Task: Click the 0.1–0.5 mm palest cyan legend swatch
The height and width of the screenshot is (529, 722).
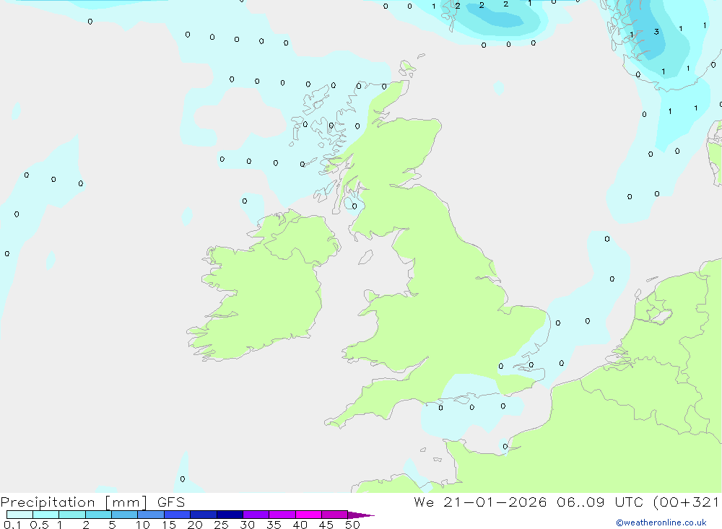Action: [19, 515]
